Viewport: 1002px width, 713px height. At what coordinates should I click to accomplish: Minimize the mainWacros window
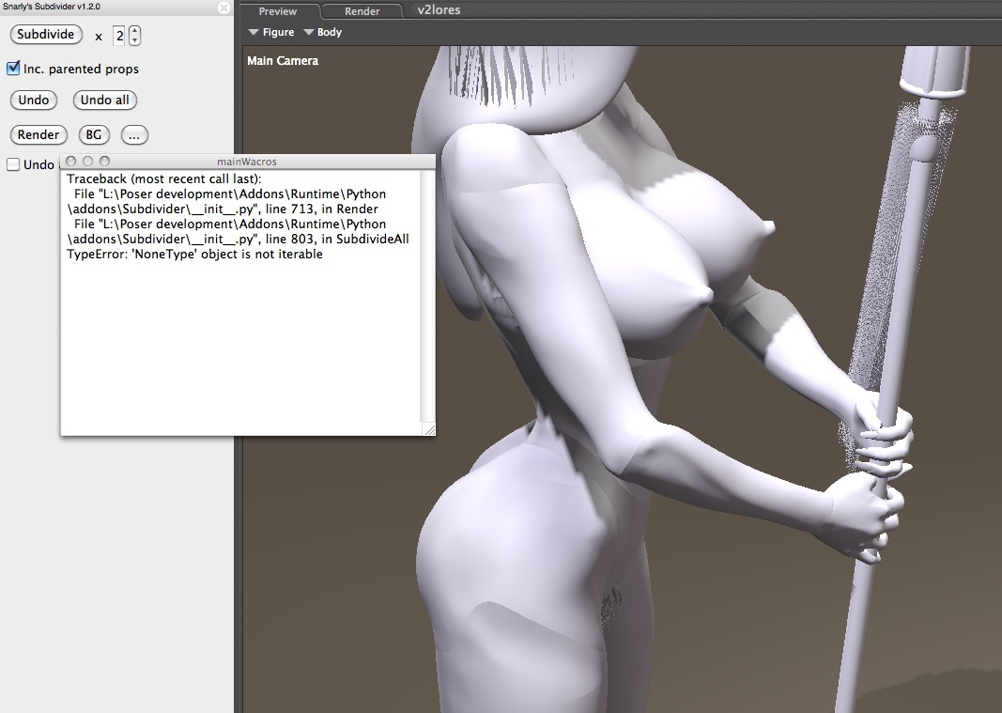click(x=87, y=162)
